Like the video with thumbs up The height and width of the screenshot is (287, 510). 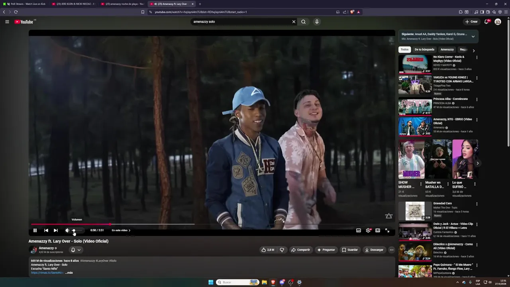268,250
